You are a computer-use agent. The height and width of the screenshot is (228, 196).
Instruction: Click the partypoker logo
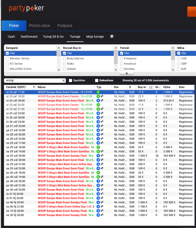click(x=26, y=8)
